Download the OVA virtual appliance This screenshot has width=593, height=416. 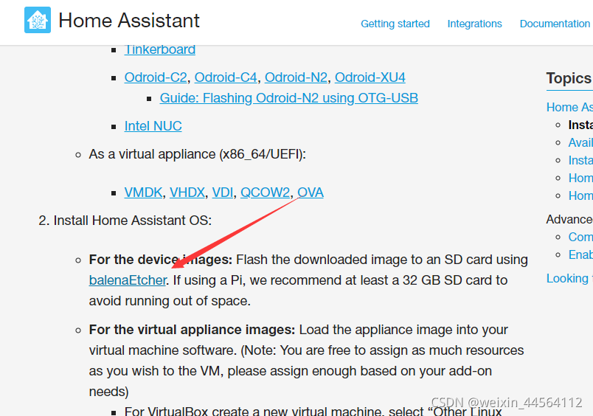point(311,193)
